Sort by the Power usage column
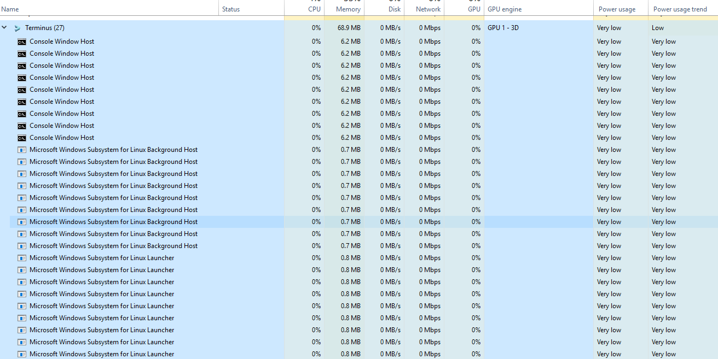The image size is (718, 359). [617, 9]
